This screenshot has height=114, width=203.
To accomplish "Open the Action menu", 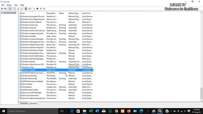I will click(9, 5).
